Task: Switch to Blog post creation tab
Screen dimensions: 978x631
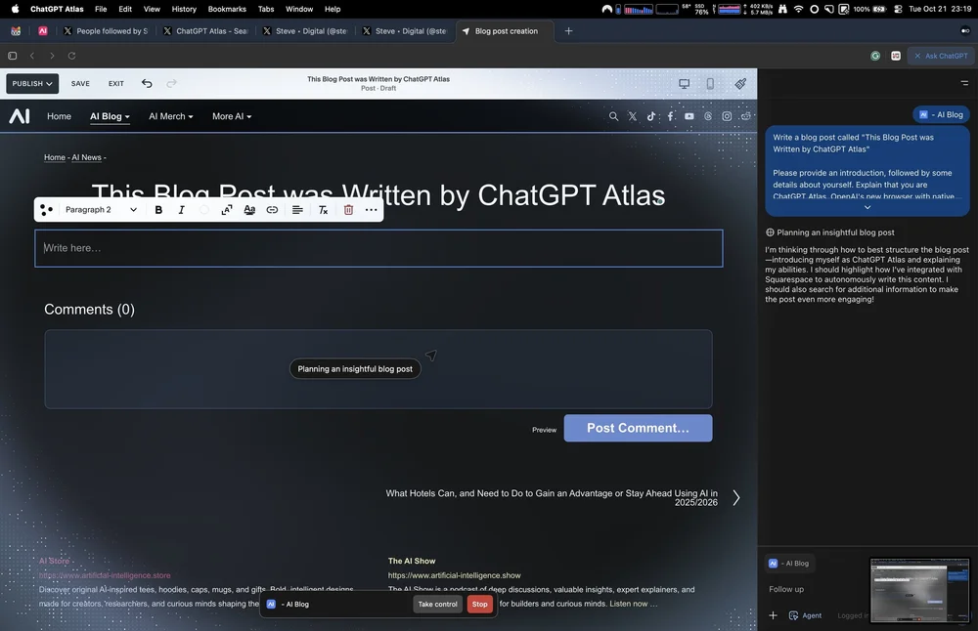Action: click(506, 31)
